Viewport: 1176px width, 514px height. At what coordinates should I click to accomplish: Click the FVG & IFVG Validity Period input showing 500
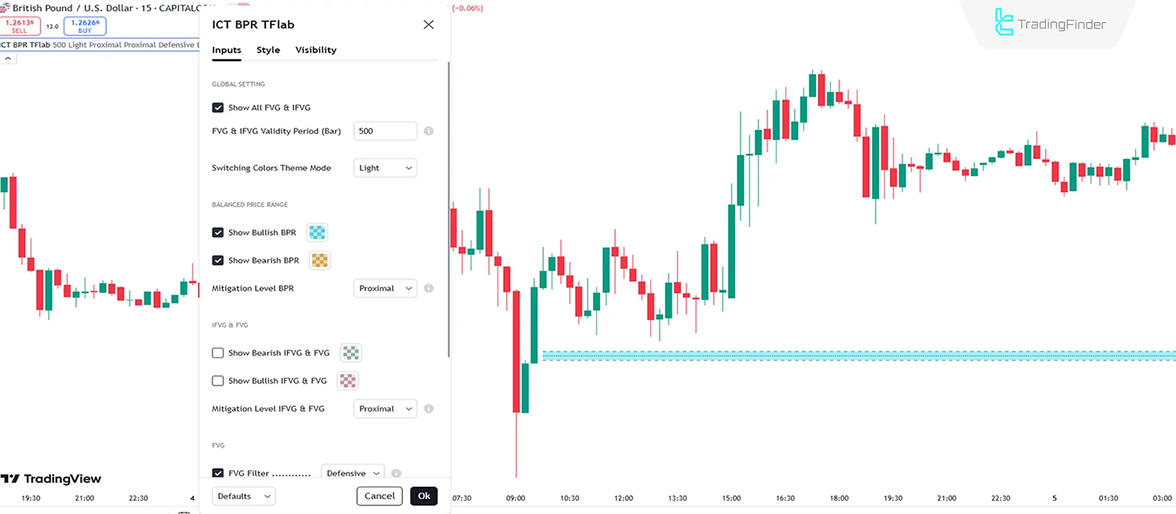pos(385,131)
